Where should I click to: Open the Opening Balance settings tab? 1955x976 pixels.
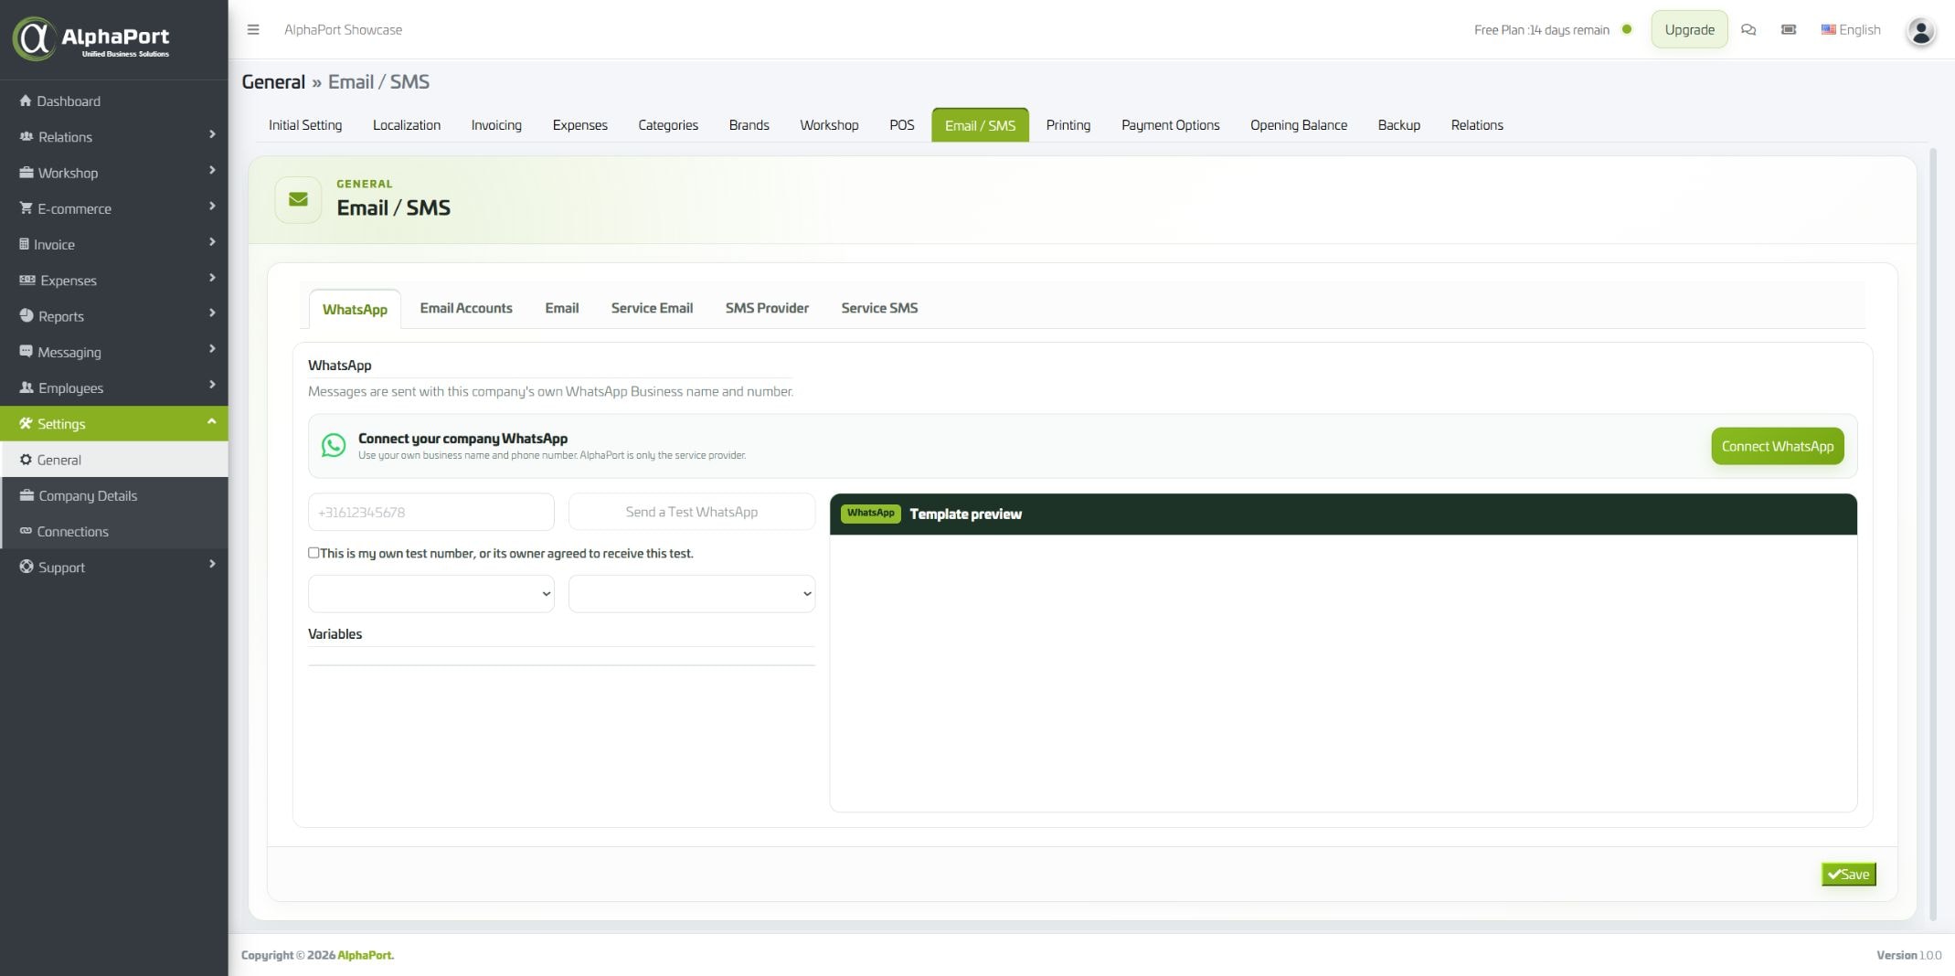click(1299, 125)
